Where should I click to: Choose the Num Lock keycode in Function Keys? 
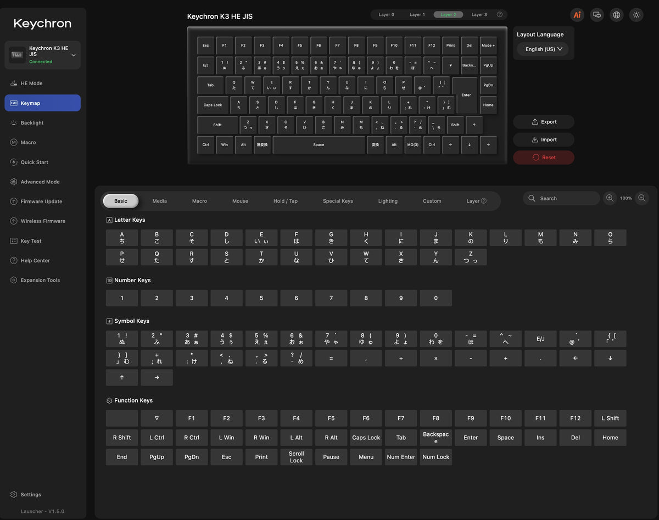[436, 457]
